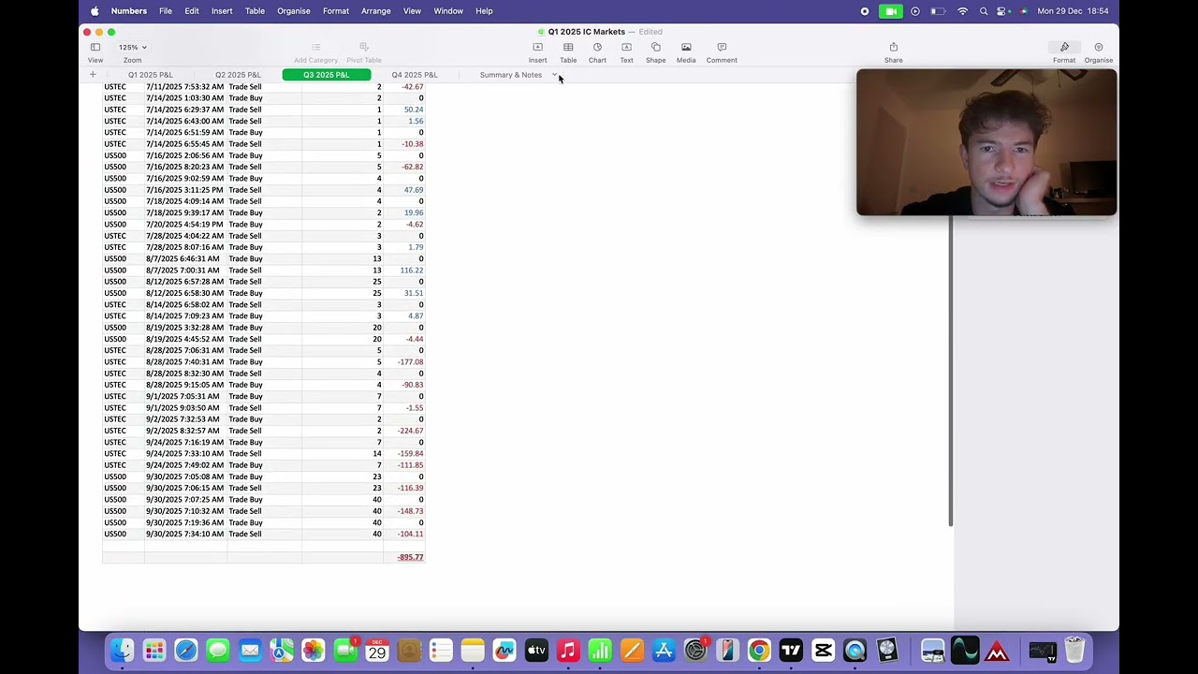Click the Text box toolbar icon
This screenshot has height=674, width=1198.
(626, 47)
